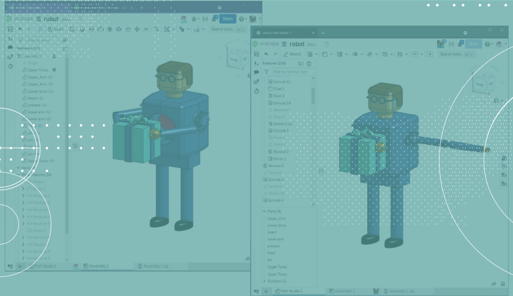Click the rollback stopwatch icon beside Features (153)
Image resolution: width=513 pixels, height=296 pixels.
[x=309, y=63]
